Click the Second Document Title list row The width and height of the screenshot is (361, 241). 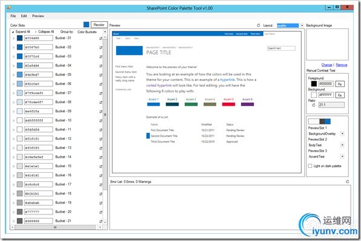click(195, 136)
